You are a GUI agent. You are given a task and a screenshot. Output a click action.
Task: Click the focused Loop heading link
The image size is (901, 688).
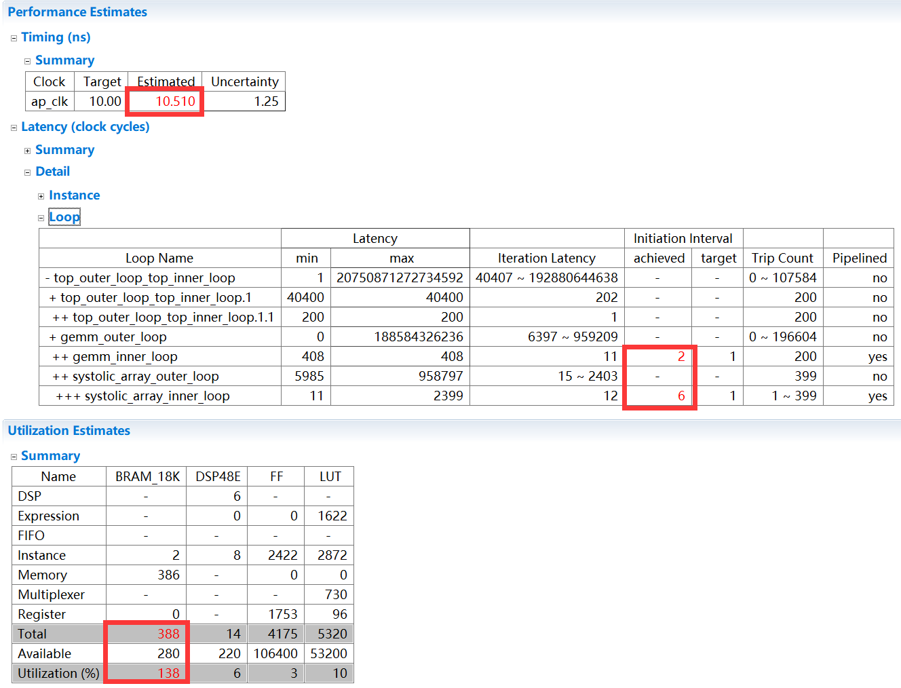pyautogui.click(x=64, y=217)
